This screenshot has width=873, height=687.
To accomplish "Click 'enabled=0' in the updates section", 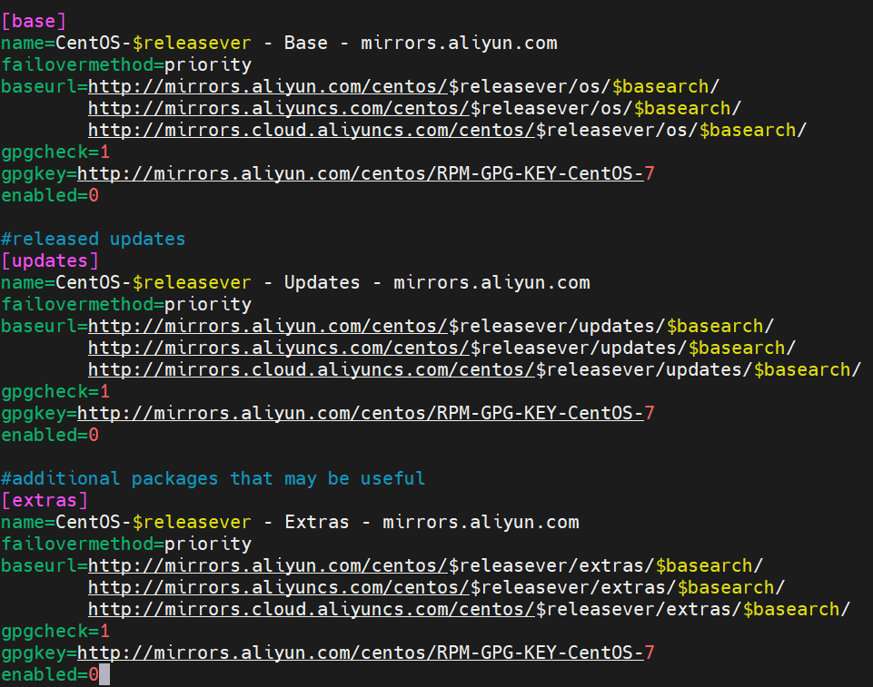I will click(50, 435).
